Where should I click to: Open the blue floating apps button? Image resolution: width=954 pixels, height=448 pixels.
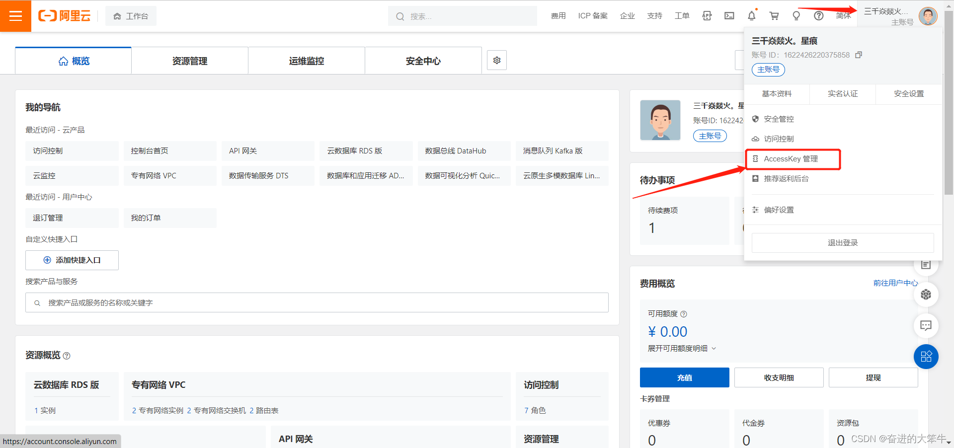pyautogui.click(x=926, y=357)
